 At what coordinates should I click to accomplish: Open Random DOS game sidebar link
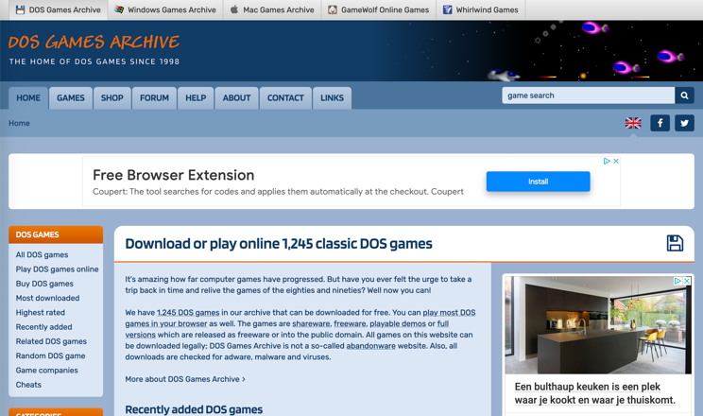51,355
